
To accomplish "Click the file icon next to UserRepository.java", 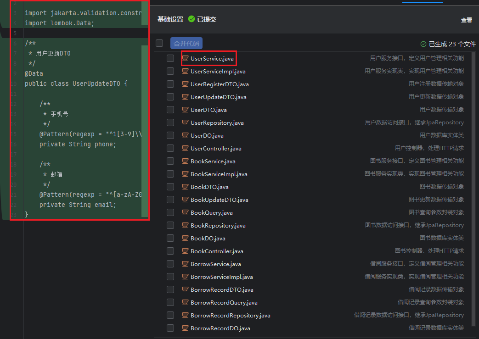I will pos(186,122).
